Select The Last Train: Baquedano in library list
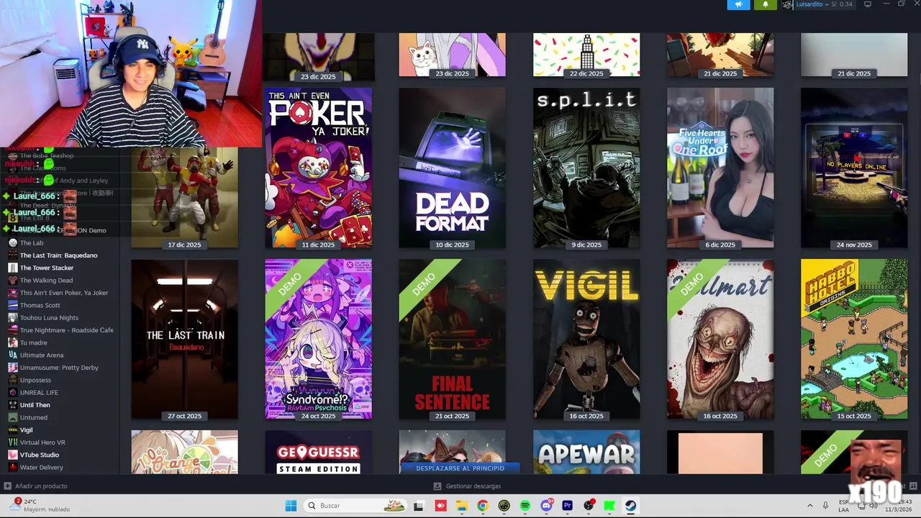Image resolution: width=921 pixels, height=518 pixels. (58, 255)
